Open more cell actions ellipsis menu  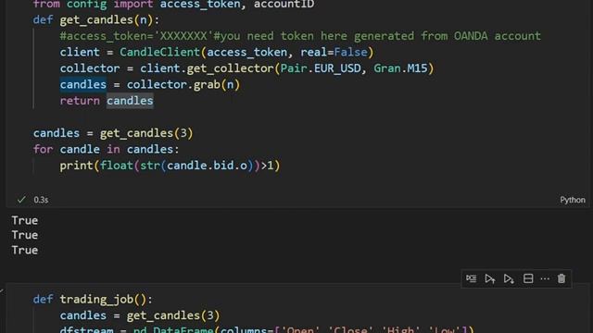click(545, 278)
